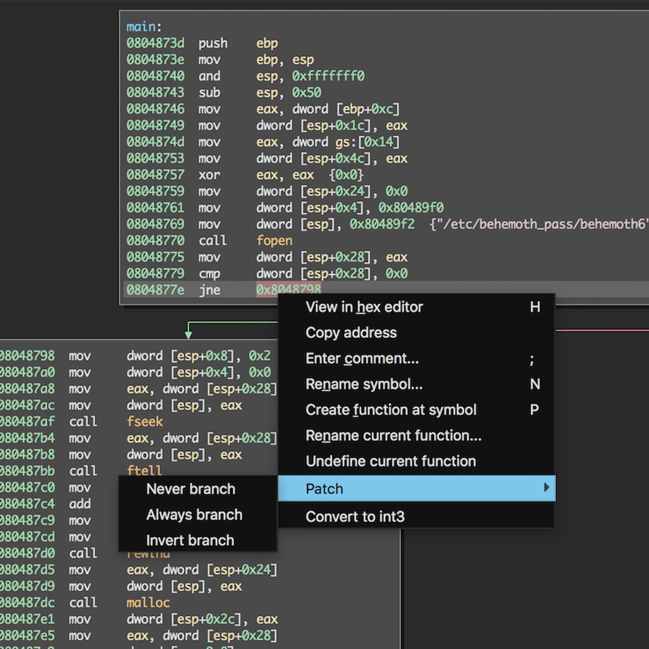Choose 'Always branch' patch option
This screenshot has height=649, width=649.
click(x=198, y=515)
